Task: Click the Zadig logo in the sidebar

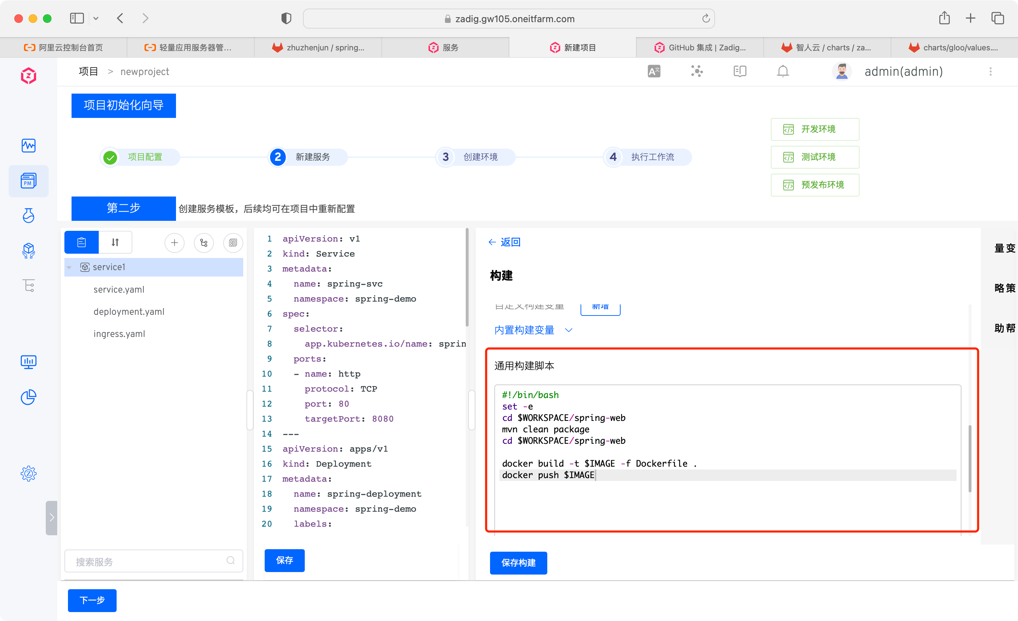Action: tap(29, 75)
